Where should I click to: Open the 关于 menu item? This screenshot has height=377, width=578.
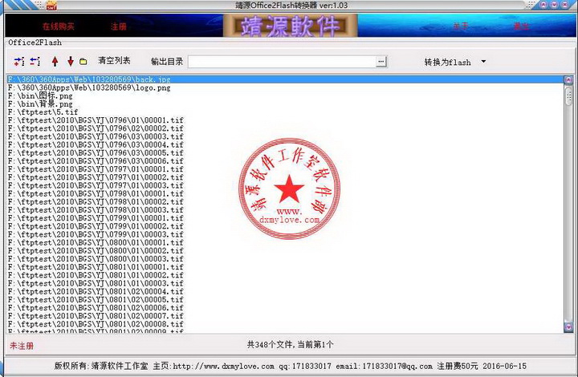point(461,26)
